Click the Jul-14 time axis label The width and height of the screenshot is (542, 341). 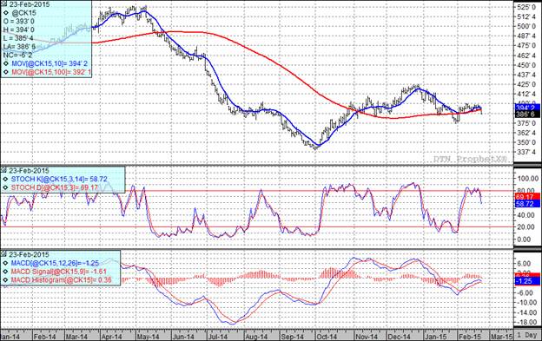[x=218, y=336]
